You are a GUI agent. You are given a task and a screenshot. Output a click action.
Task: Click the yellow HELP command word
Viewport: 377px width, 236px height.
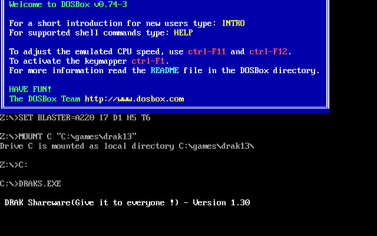(183, 33)
